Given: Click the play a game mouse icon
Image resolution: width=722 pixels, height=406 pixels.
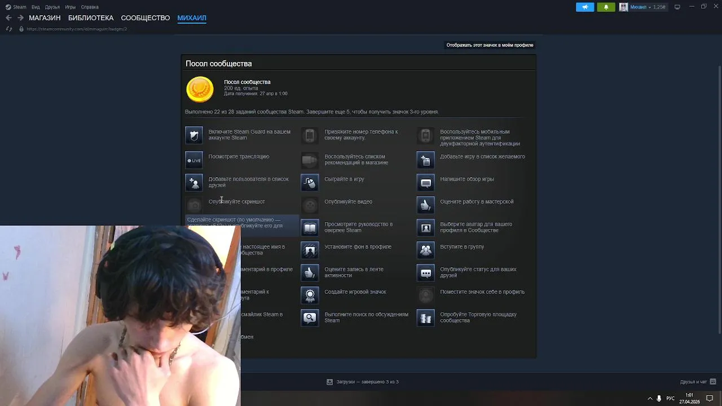Looking at the screenshot, I should (310, 183).
